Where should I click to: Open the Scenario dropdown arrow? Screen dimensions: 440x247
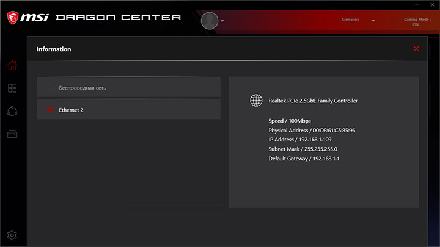pos(373,21)
